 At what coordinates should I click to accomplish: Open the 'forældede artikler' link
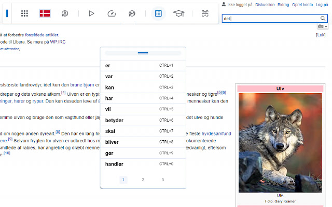(x=41, y=35)
